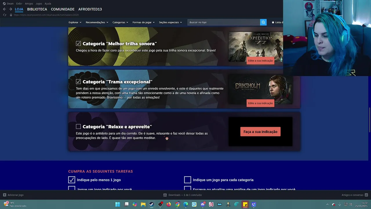Click the store URL address text
371x209 pixels.
click(46, 15)
